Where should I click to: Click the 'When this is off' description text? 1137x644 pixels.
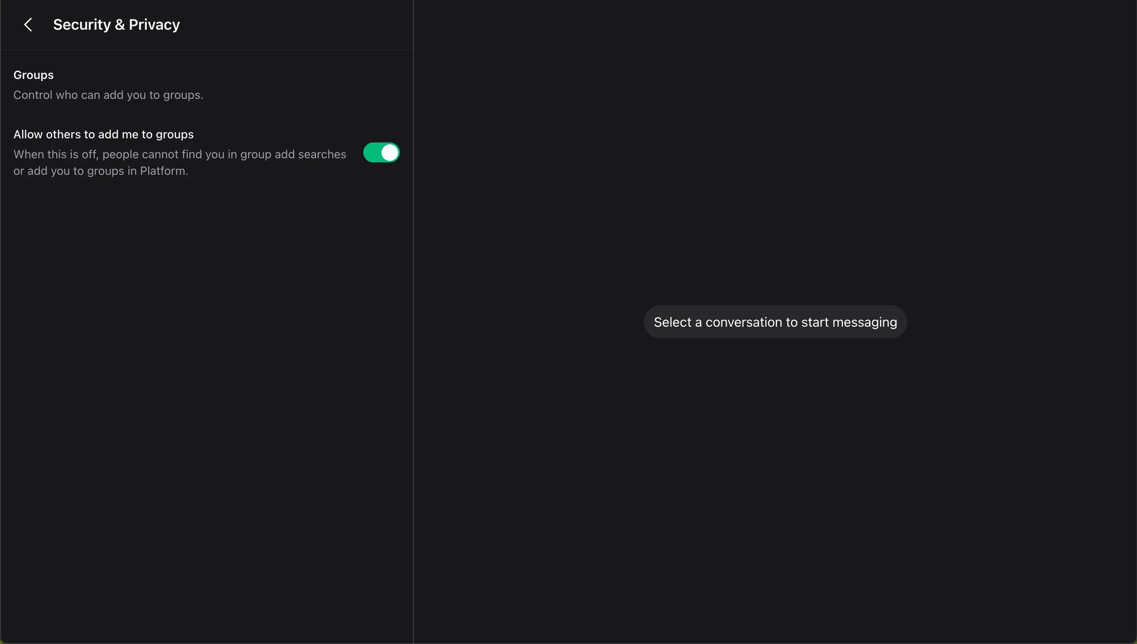[x=180, y=162]
